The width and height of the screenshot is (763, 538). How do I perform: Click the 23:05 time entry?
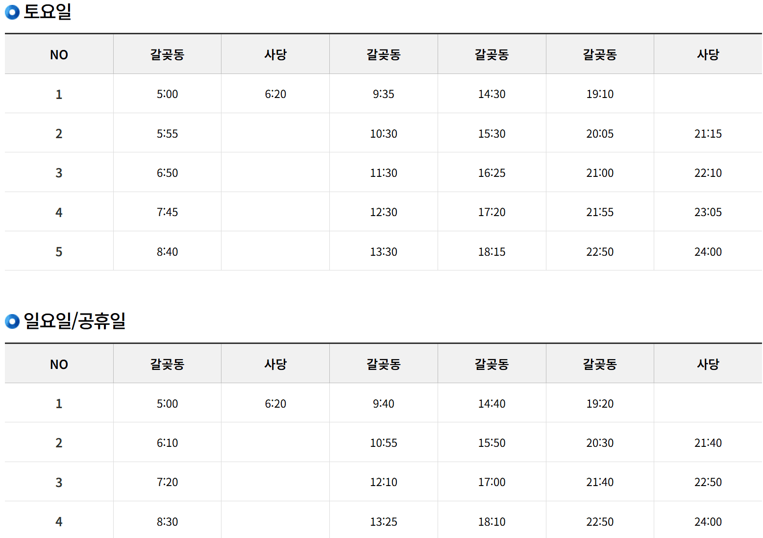coord(708,212)
